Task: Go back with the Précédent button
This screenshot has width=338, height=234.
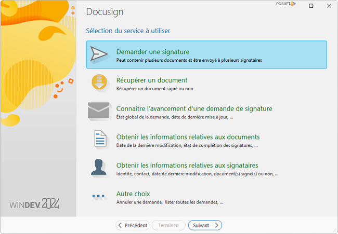Action: (x=133, y=225)
